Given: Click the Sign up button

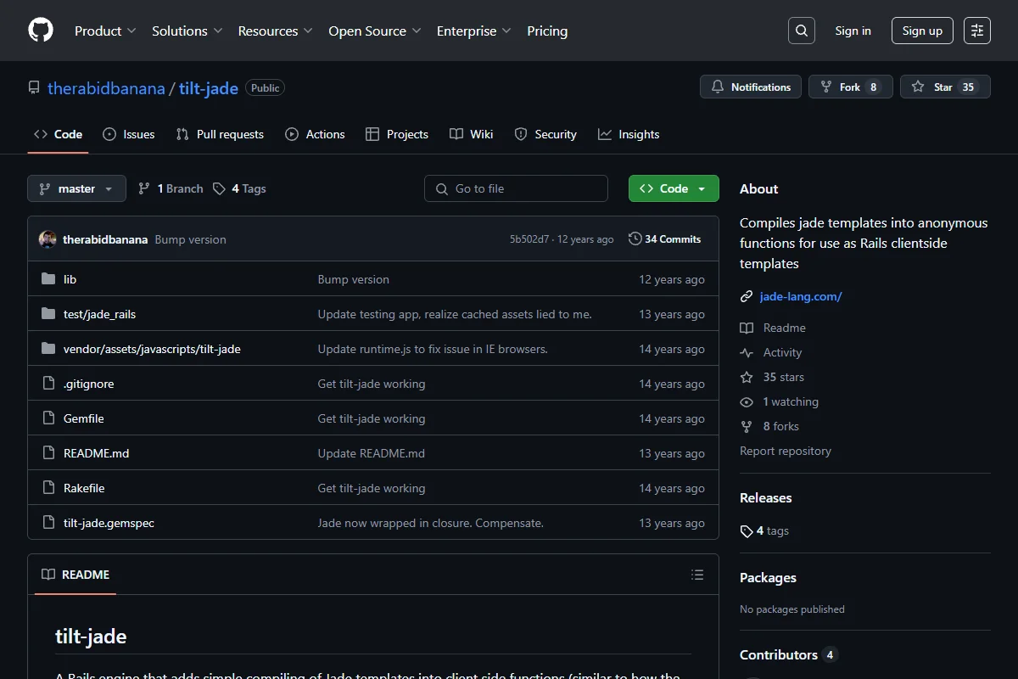Looking at the screenshot, I should 922,31.
